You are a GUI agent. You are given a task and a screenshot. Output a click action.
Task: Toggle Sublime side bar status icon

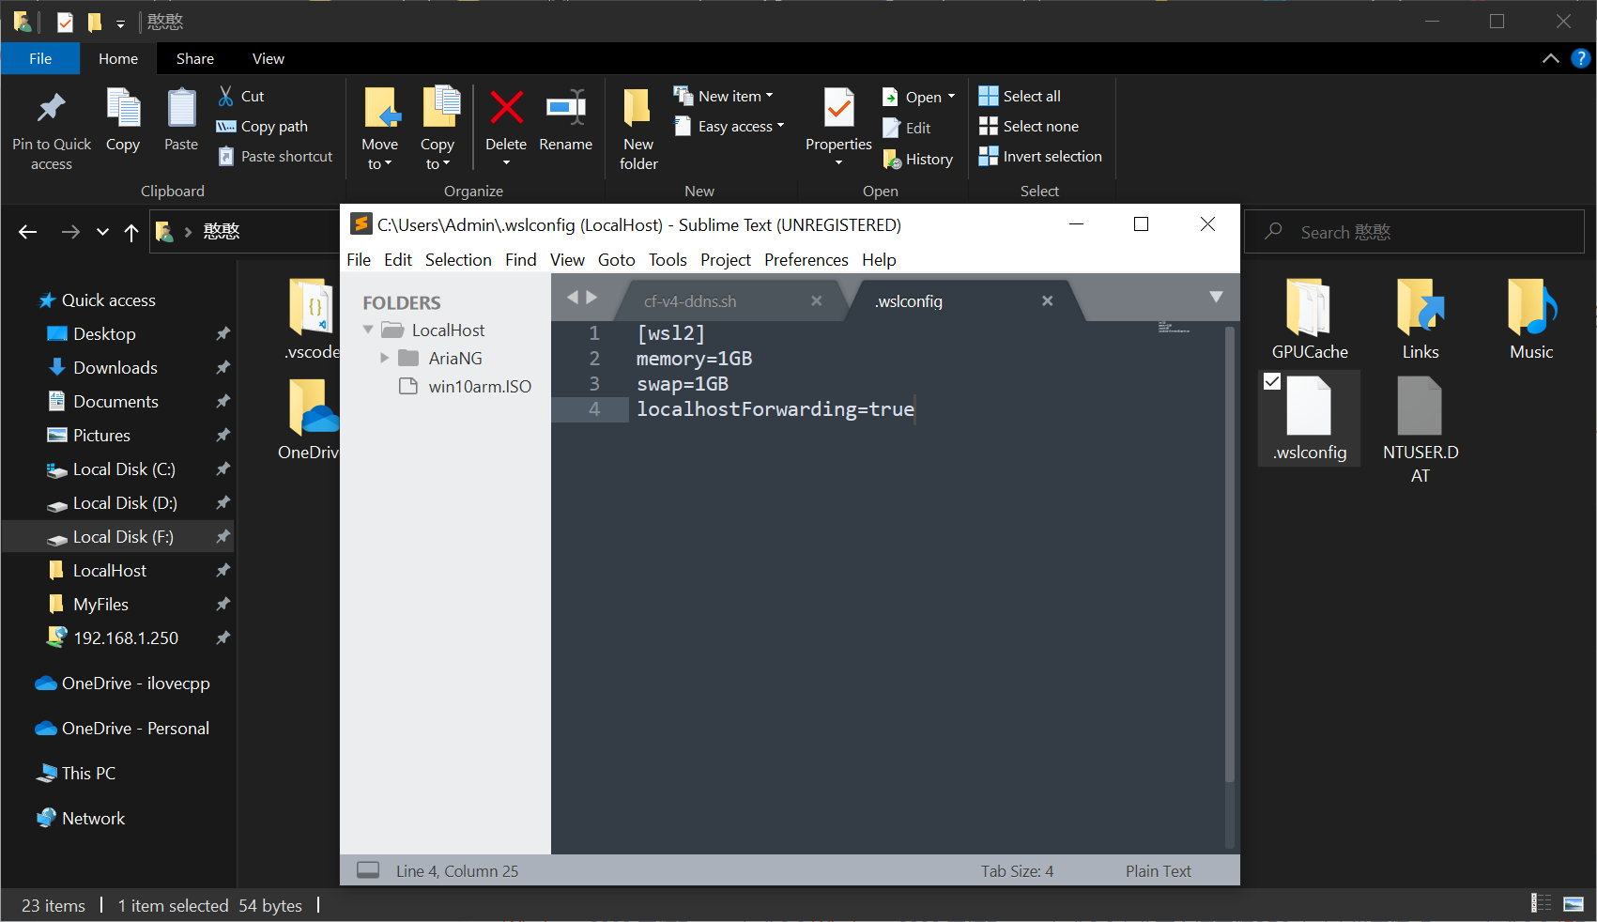click(x=368, y=870)
